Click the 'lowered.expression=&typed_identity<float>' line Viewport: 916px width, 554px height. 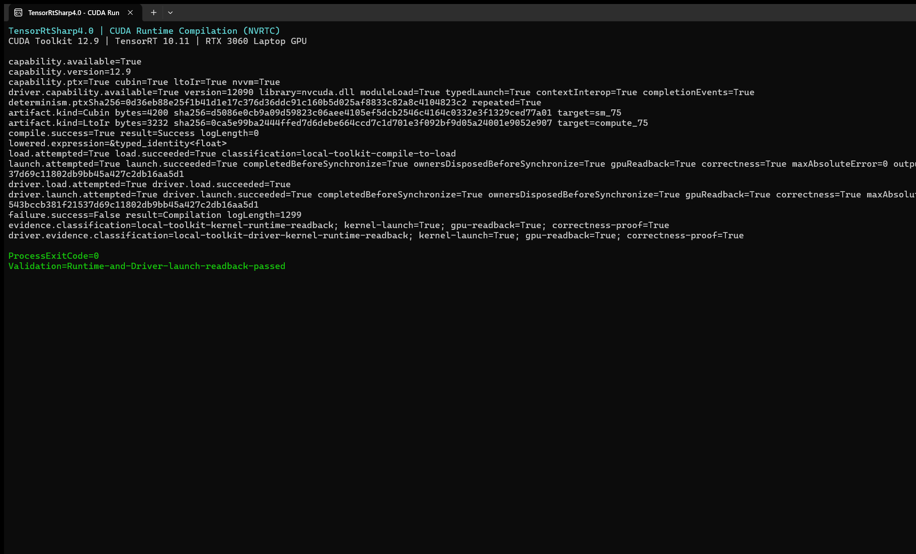pyautogui.click(x=118, y=143)
